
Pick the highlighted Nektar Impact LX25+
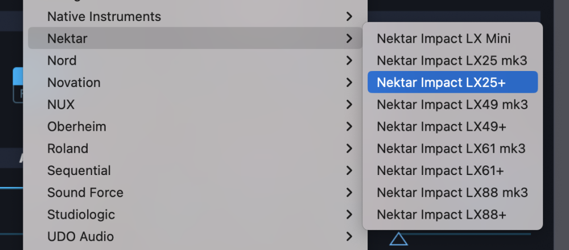click(441, 82)
